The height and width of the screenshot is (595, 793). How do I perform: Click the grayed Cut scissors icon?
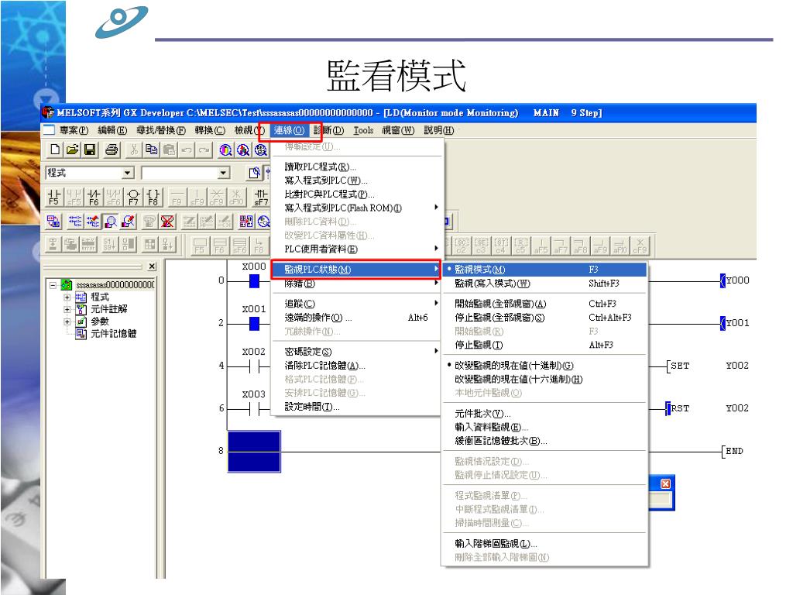[x=133, y=150]
